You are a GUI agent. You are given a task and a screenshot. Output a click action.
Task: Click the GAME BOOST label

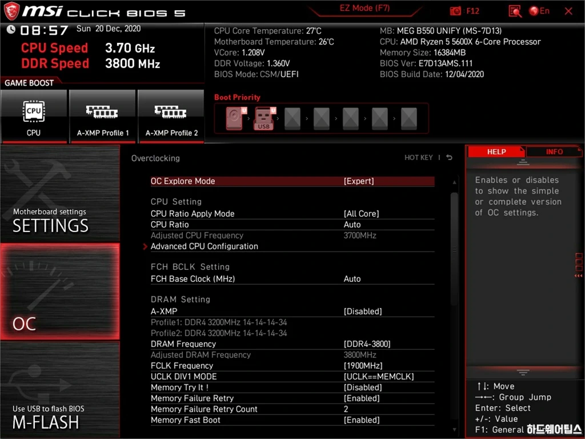pyautogui.click(x=29, y=83)
